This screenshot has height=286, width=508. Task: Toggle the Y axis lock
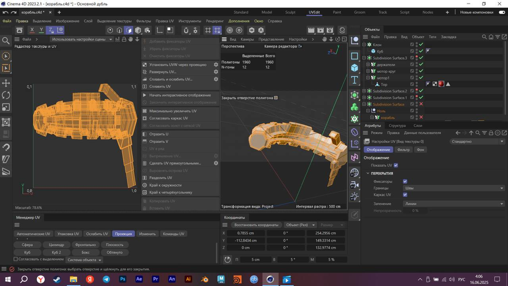coord(41,30)
